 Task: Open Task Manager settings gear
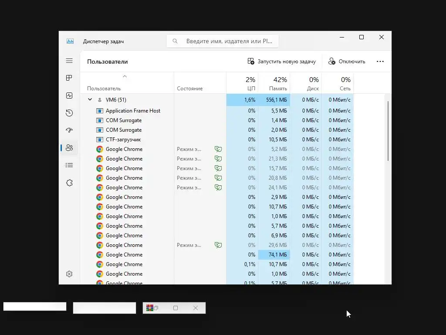tap(69, 274)
